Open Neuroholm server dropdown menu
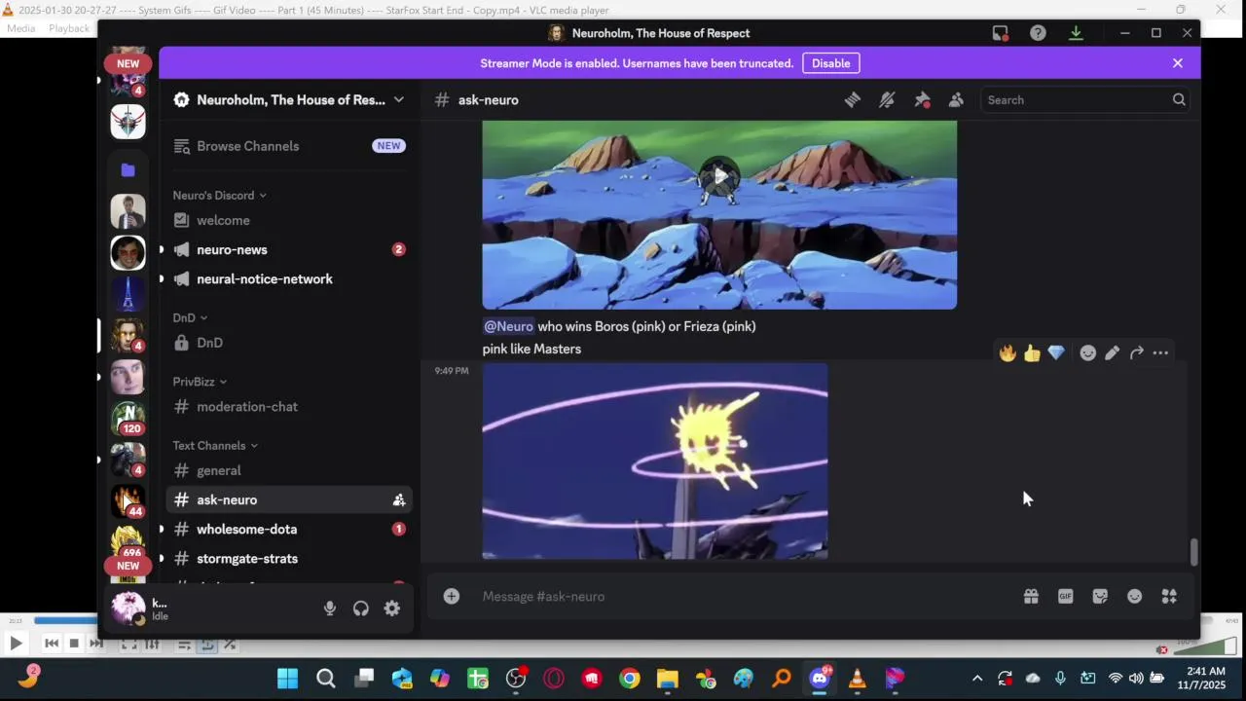Screen dimensions: 1246x701 click(x=289, y=99)
